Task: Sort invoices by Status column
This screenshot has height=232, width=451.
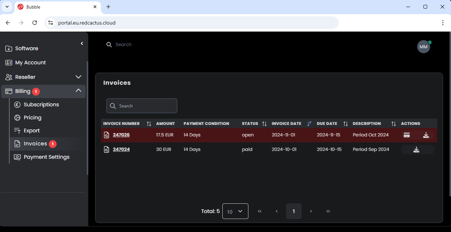Action: 264,124
